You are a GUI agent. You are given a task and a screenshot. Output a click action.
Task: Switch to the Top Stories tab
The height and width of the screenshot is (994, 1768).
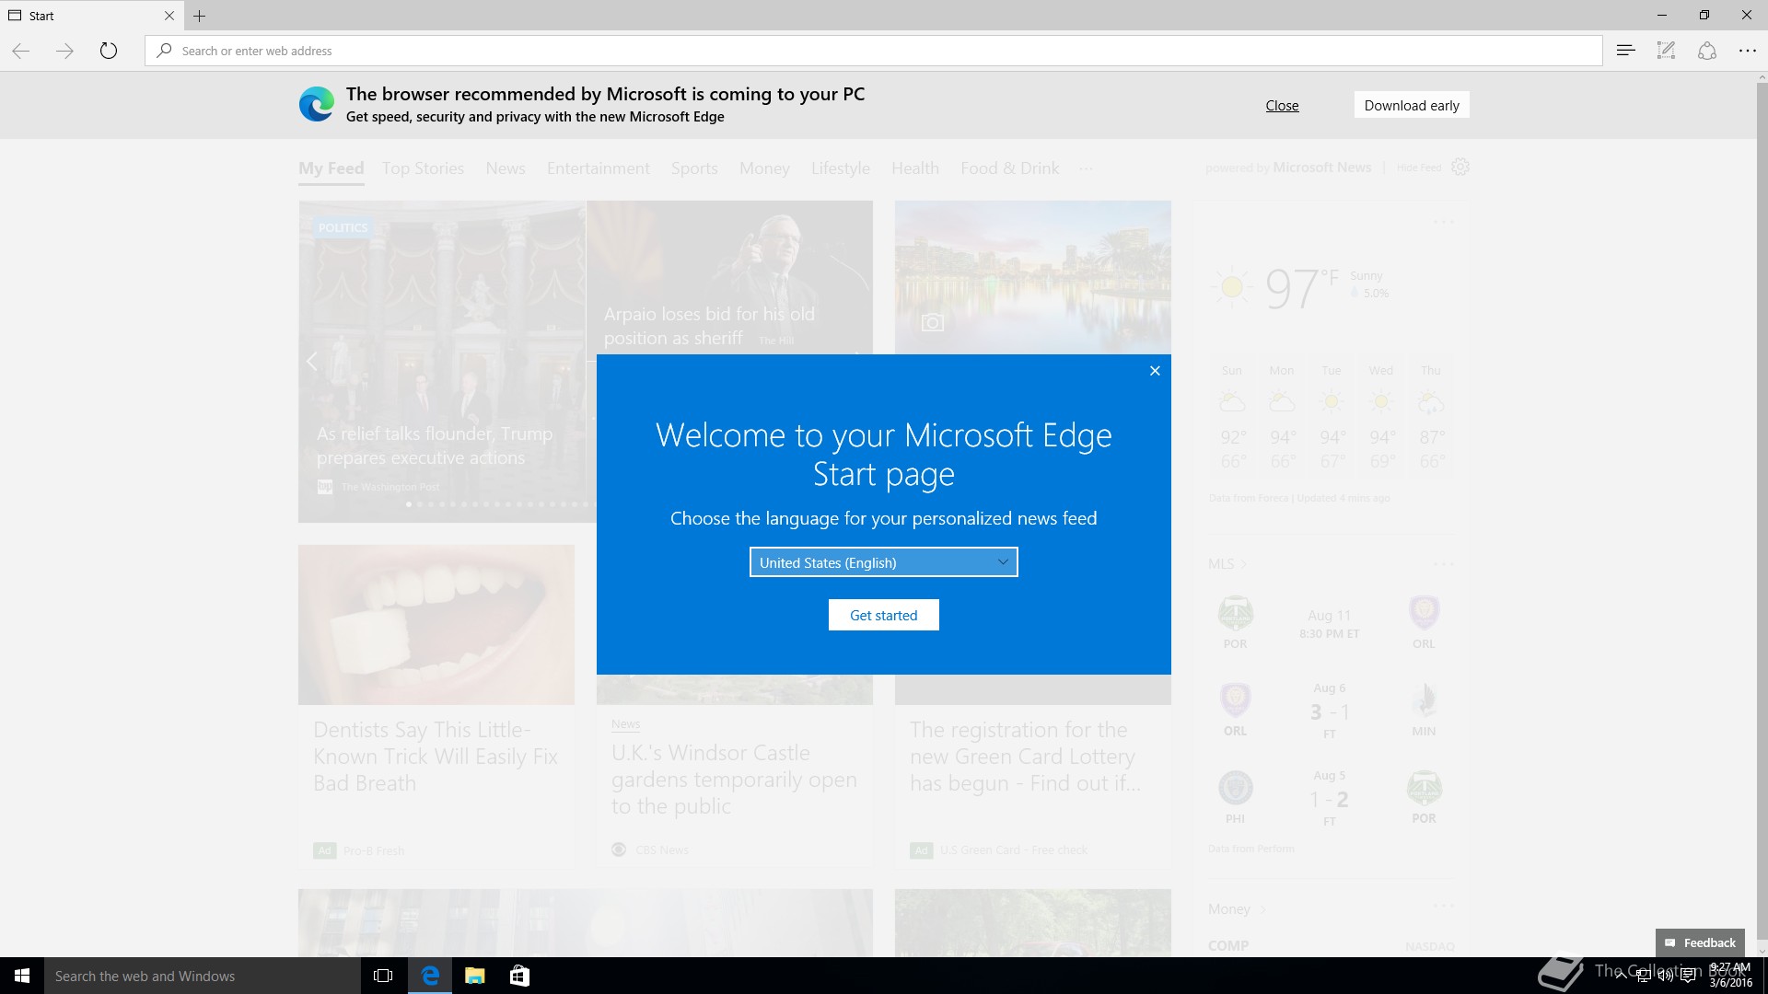click(423, 168)
